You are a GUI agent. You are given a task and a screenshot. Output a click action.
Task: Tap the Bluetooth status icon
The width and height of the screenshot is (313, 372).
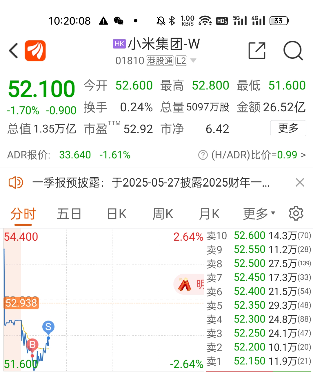[172, 21]
